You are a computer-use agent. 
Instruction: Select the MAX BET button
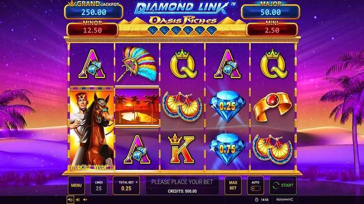coord(233,185)
